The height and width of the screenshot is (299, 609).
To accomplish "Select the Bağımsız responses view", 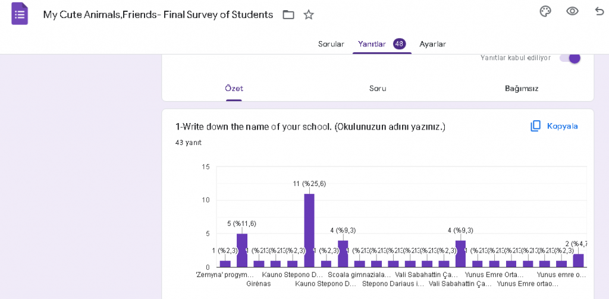I will (522, 89).
